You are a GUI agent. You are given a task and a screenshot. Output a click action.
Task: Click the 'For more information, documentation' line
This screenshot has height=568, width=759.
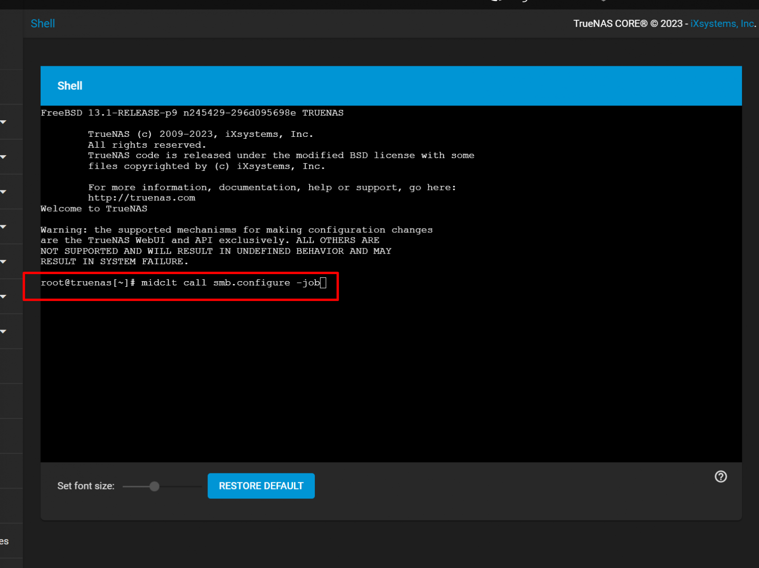coord(272,187)
